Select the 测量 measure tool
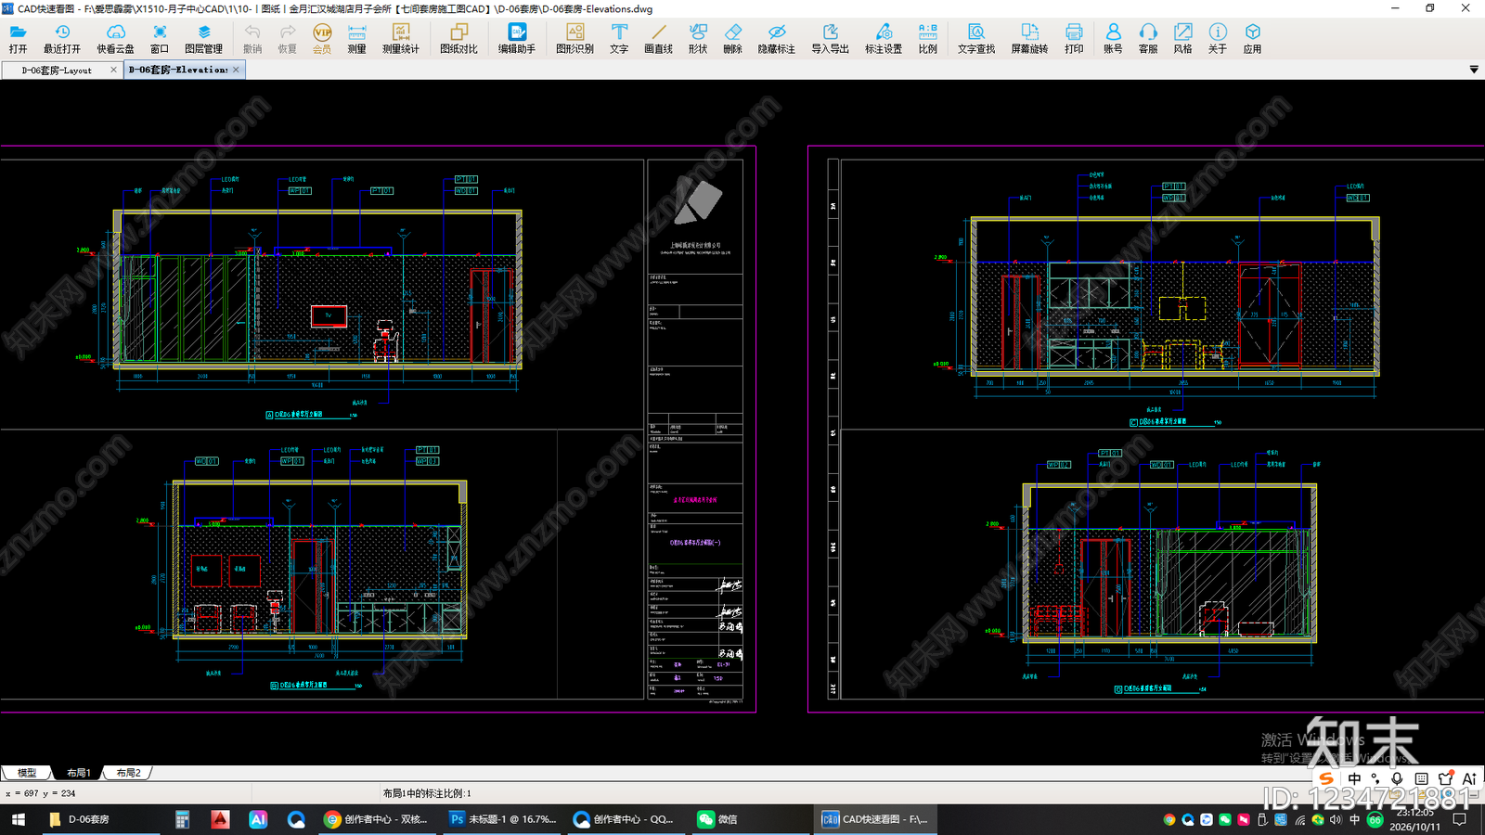 [356, 39]
